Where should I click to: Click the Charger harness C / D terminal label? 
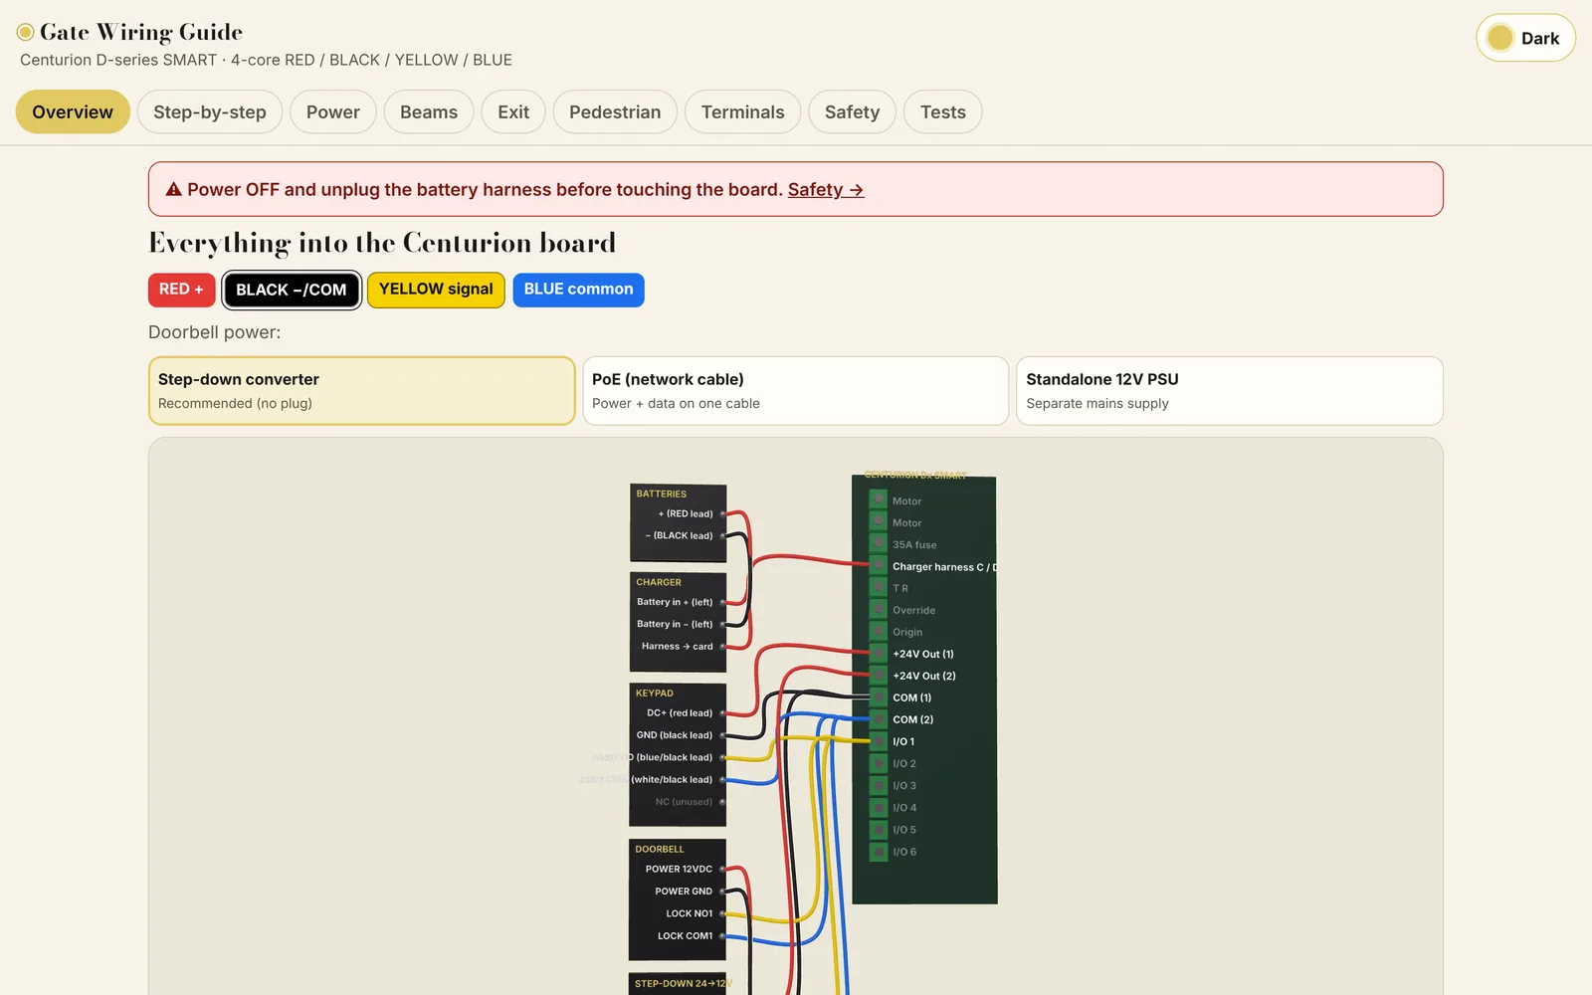click(x=944, y=567)
